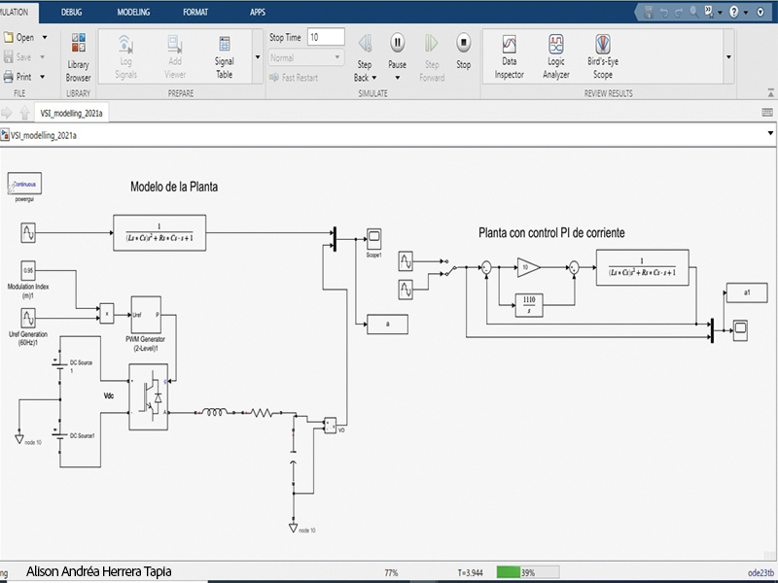Select the 1110/s integrator block
Viewport: 778px width, 583px height.
tap(529, 305)
